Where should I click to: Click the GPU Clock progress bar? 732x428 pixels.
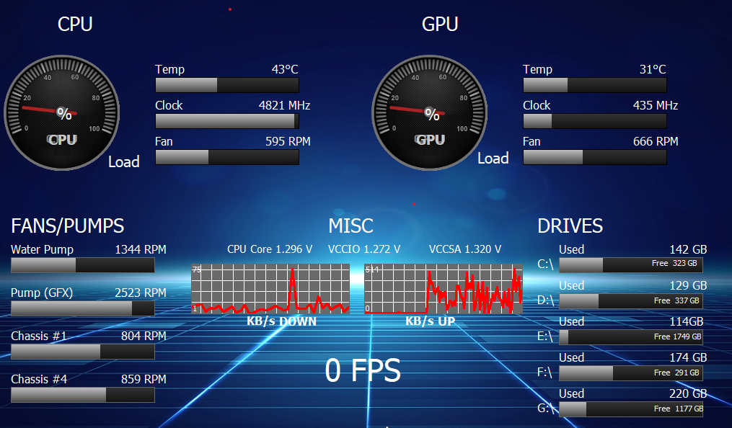pos(594,121)
